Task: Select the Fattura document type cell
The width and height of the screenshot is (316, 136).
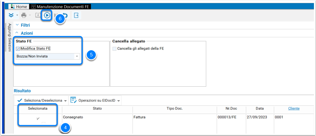Action: pos(175,117)
